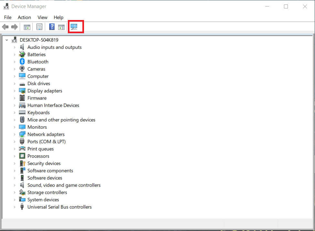The image size is (315, 231).
Task: Expand the Display adapters node
Action: coord(14,91)
